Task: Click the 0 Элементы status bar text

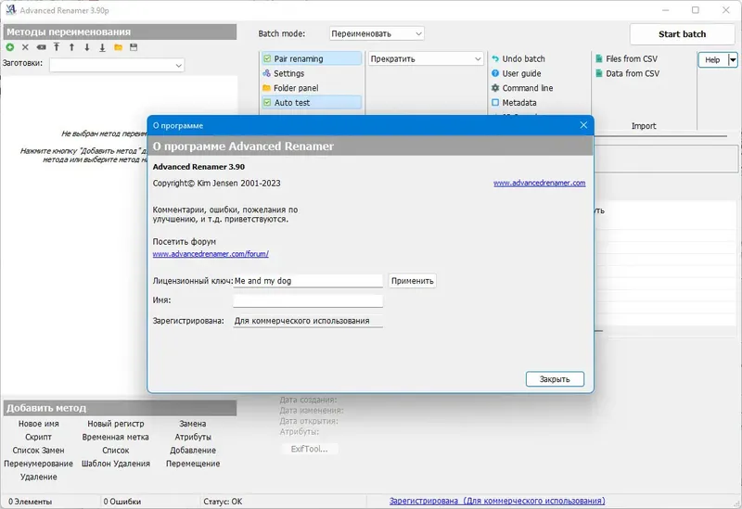Action: click(x=31, y=502)
